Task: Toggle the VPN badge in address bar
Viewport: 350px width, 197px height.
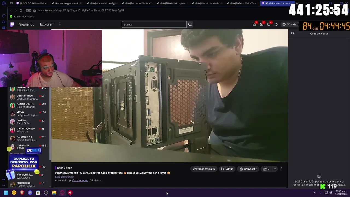Action: (x=28, y=10)
